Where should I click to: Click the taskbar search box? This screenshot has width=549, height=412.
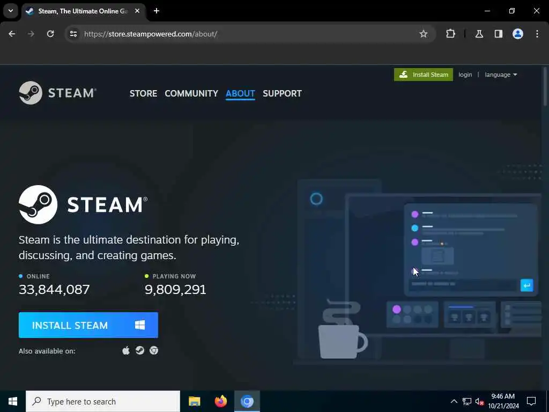[x=103, y=401]
